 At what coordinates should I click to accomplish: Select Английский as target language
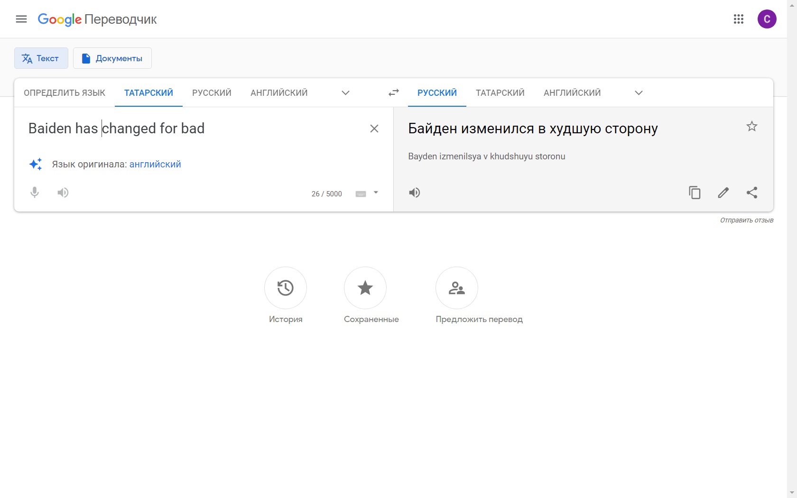[572, 93]
